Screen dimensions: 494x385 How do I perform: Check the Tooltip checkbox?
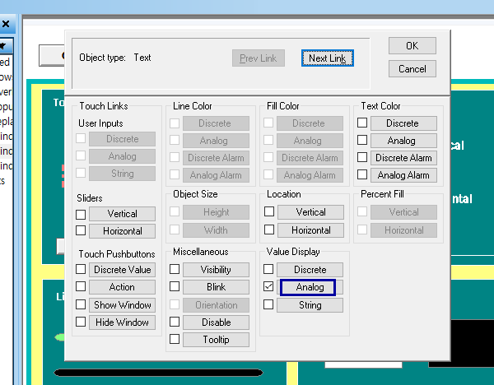pyautogui.click(x=175, y=339)
